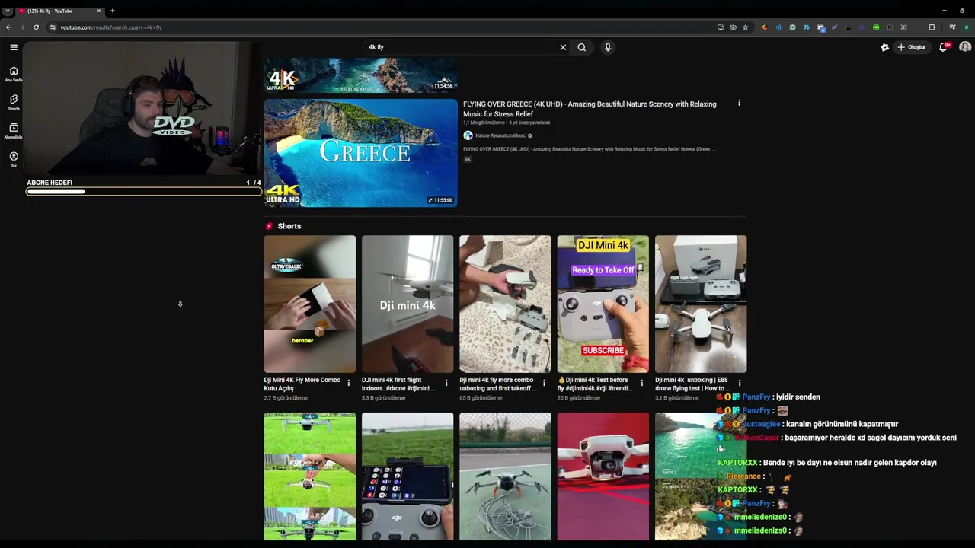Open the drone unboxing on leopard fabric short
This screenshot has height=548, width=975.
click(x=505, y=304)
